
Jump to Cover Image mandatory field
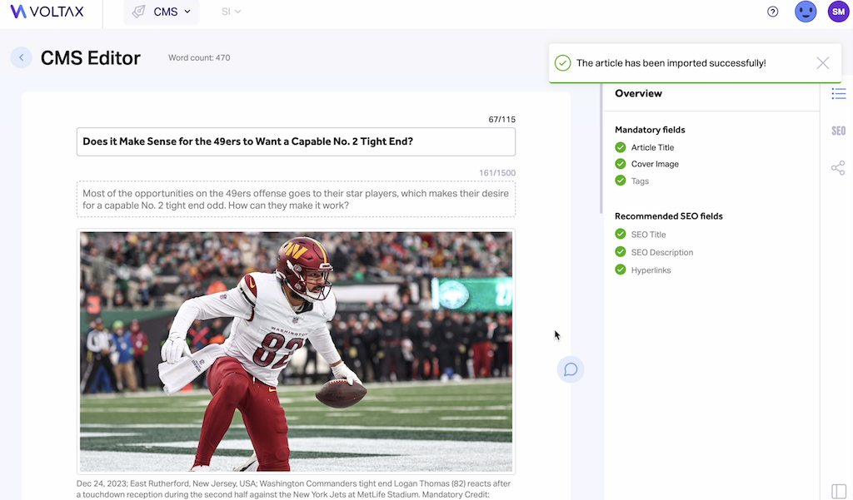pos(655,164)
